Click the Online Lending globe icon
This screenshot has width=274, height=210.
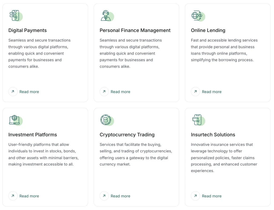pos(198,16)
